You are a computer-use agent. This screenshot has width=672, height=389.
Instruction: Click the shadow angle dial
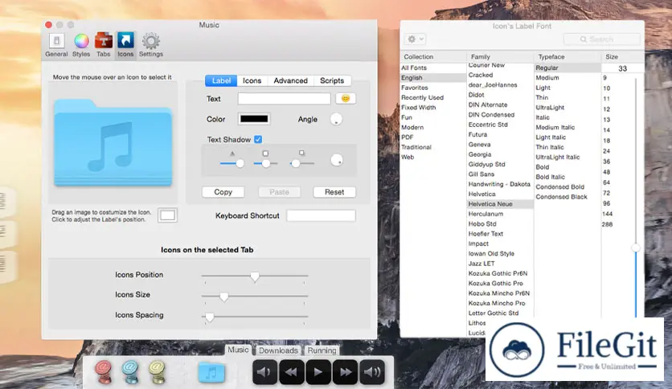click(337, 160)
